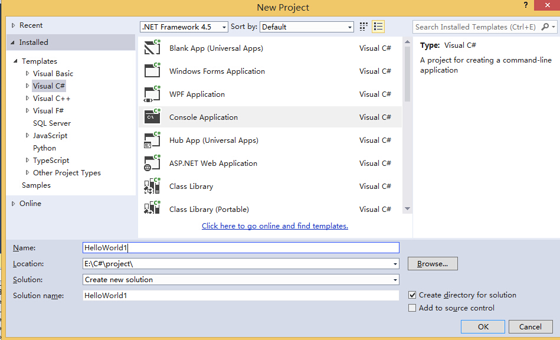Screen dimensions: 560x340
Task: Select Visual Basic tree item label
Action: (53, 74)
